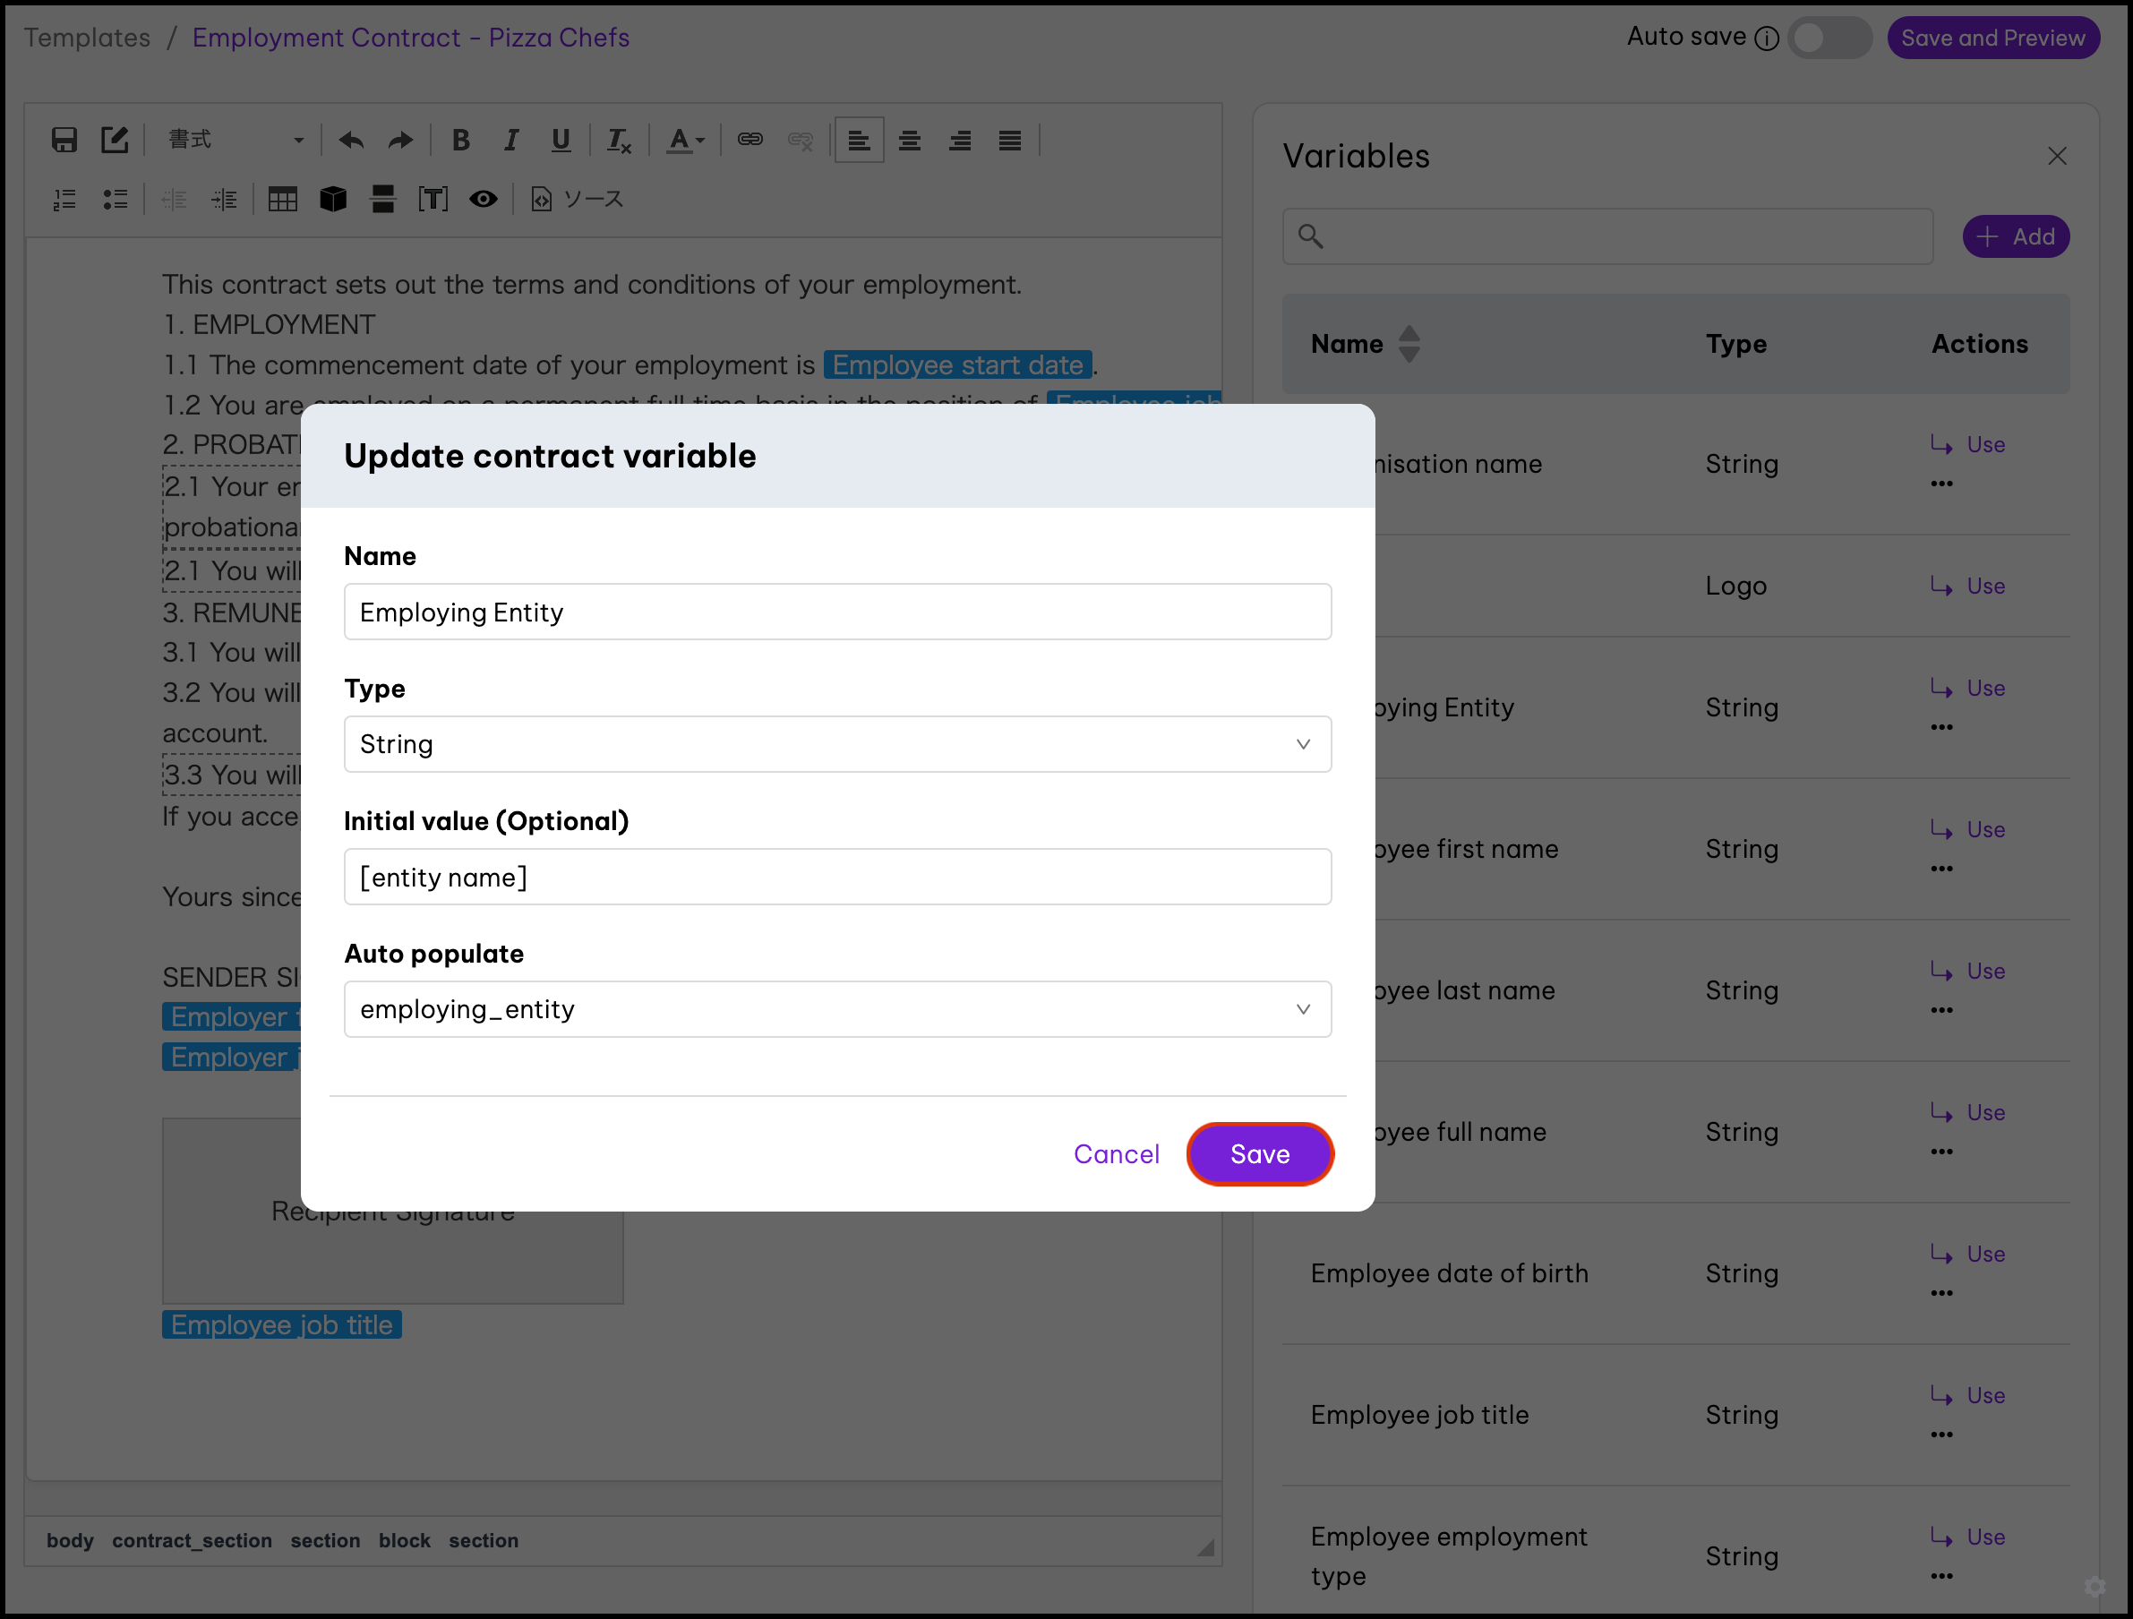
Task: Click the italic formatting icon
Action: (x=511, y=140)
